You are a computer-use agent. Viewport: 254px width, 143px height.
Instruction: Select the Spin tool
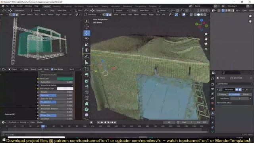coord(87,109)
